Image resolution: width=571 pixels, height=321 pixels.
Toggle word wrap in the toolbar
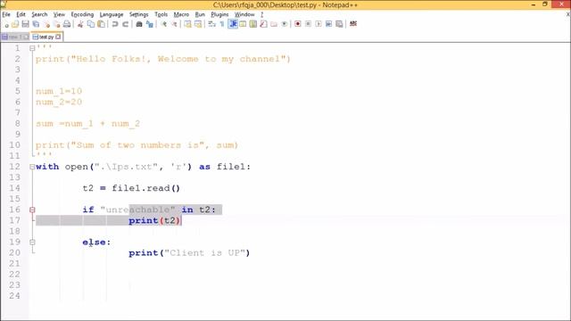211,24
